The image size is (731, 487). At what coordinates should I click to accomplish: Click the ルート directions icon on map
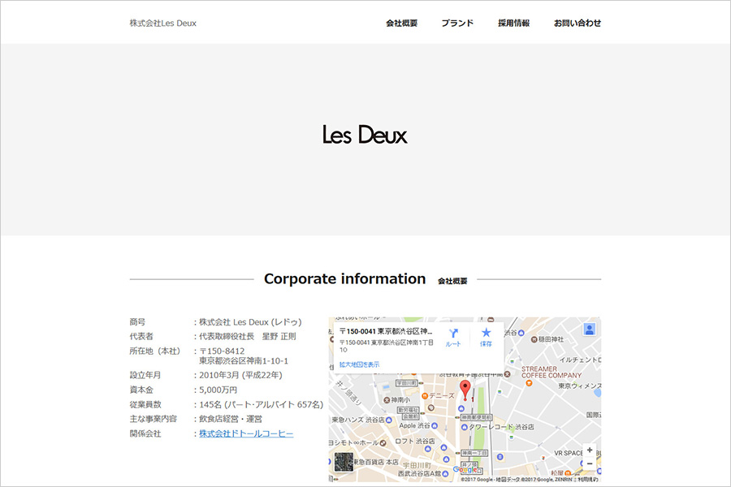coord(453,334)
